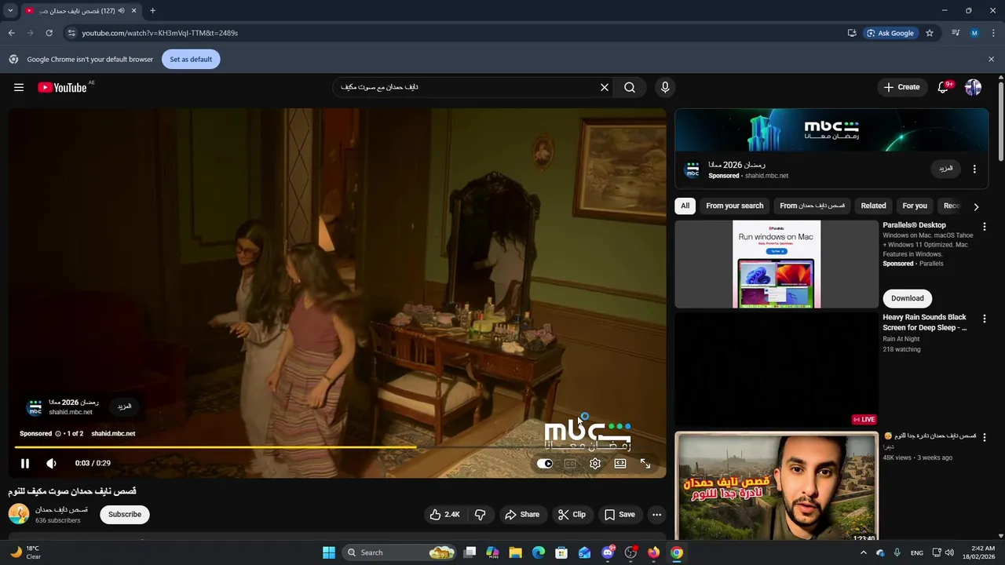The height and width of the screenshot is (565, 1005).
Task: Subscribe to the channel
Action: click(125, 515)
